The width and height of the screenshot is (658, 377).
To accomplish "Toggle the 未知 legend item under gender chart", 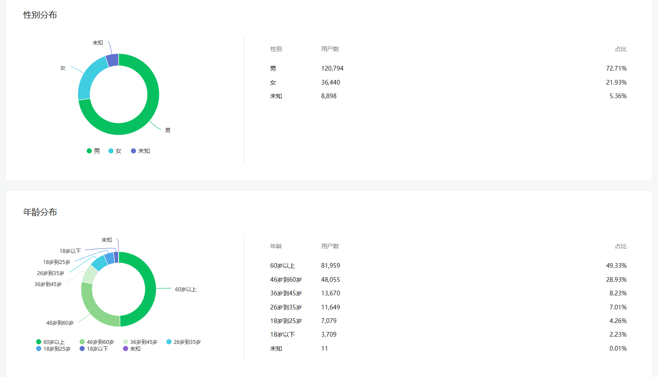I will coord(141,151).
